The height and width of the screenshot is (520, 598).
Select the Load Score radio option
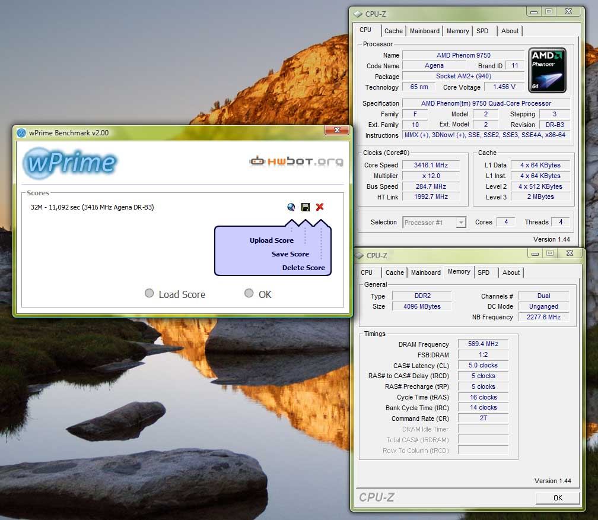point(149,293)
